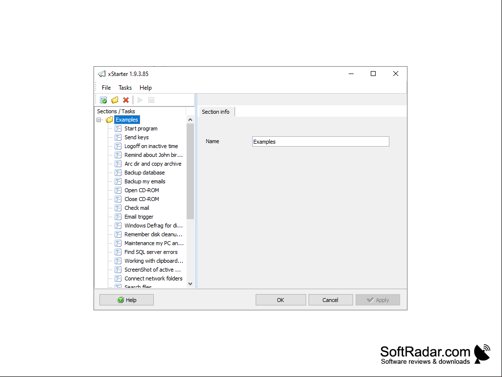Select the Remind about John bir… task
This screenshot has height=377, width=502.
tap(154, 155)
